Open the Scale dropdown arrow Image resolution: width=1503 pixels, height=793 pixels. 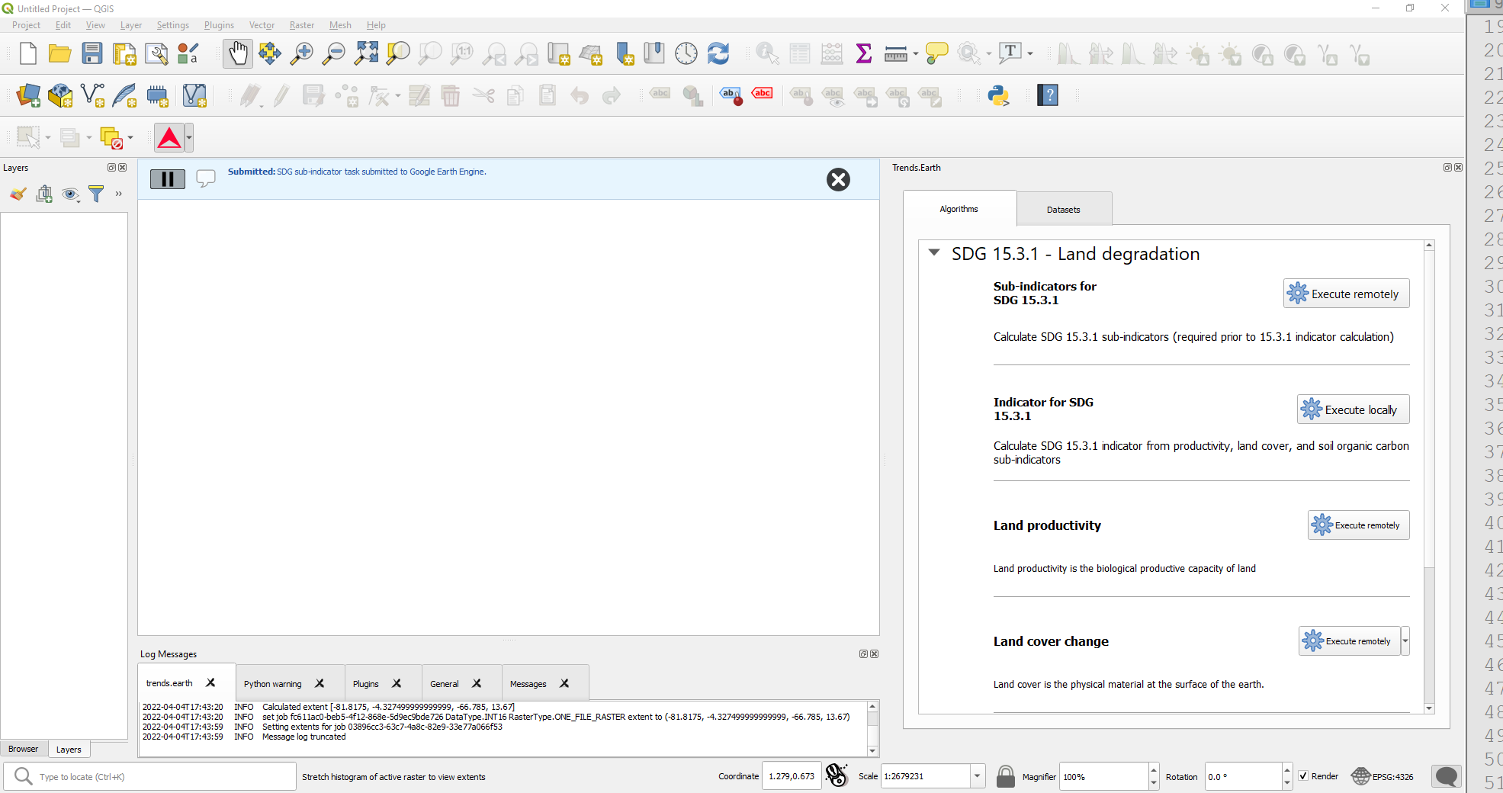977,776
